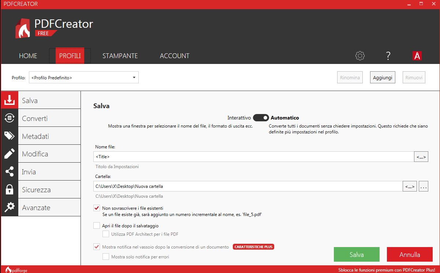440x273 pixels.
Task: Click the Automatico mode label
Action: (x=285, y=118)
